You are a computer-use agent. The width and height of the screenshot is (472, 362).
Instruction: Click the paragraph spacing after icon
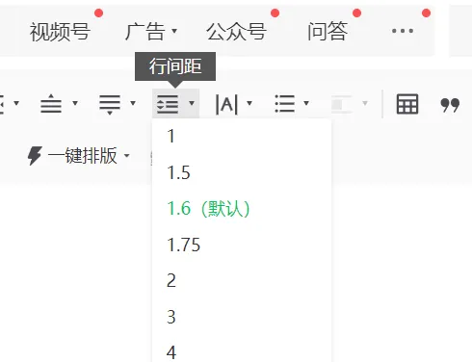click(110, 104)
